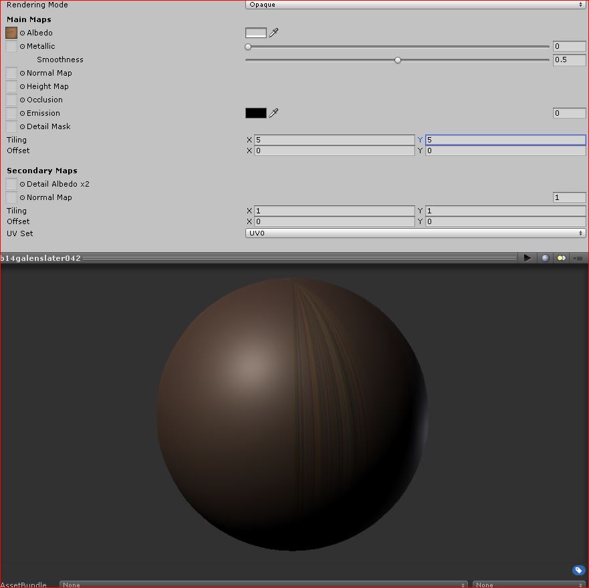Open the Rendering Mode dropdown
The image size is (589, 588).
tap(415, 5)
